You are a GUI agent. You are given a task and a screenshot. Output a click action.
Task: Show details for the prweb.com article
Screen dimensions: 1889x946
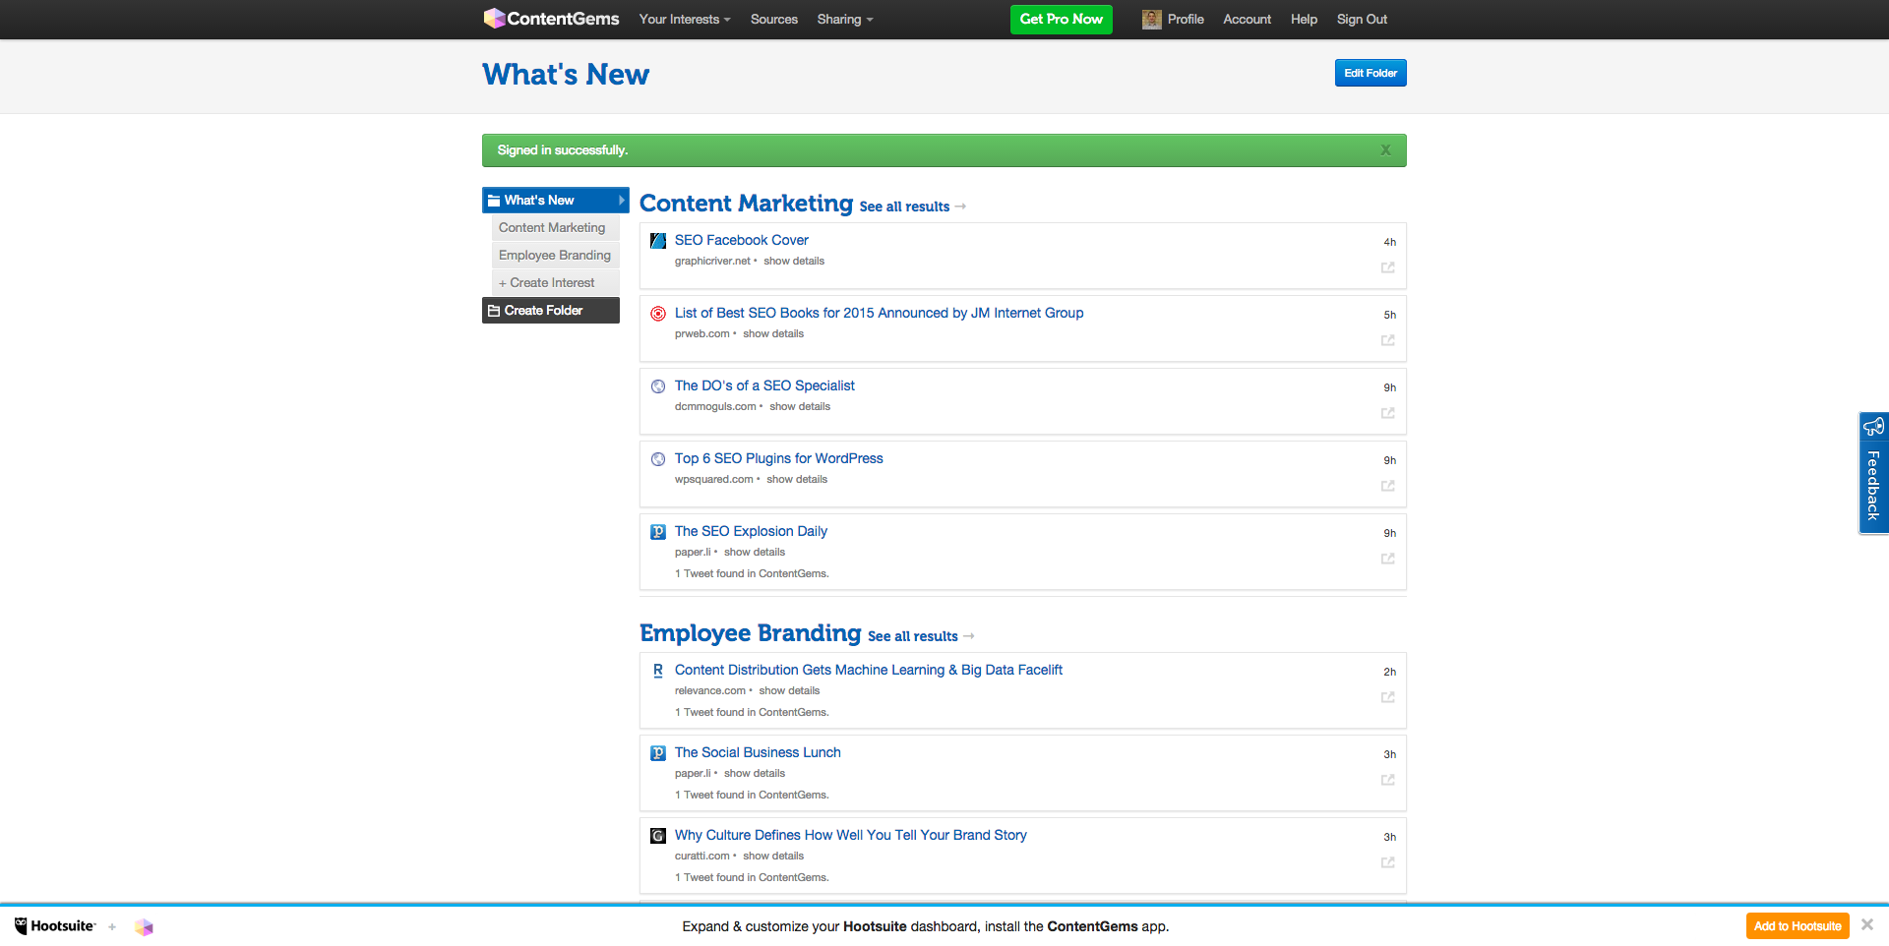(773, 333)
